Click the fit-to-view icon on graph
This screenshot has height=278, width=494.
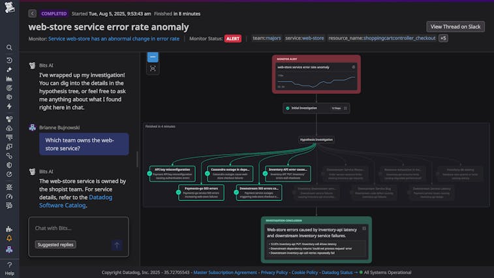[x=153, y=68]
